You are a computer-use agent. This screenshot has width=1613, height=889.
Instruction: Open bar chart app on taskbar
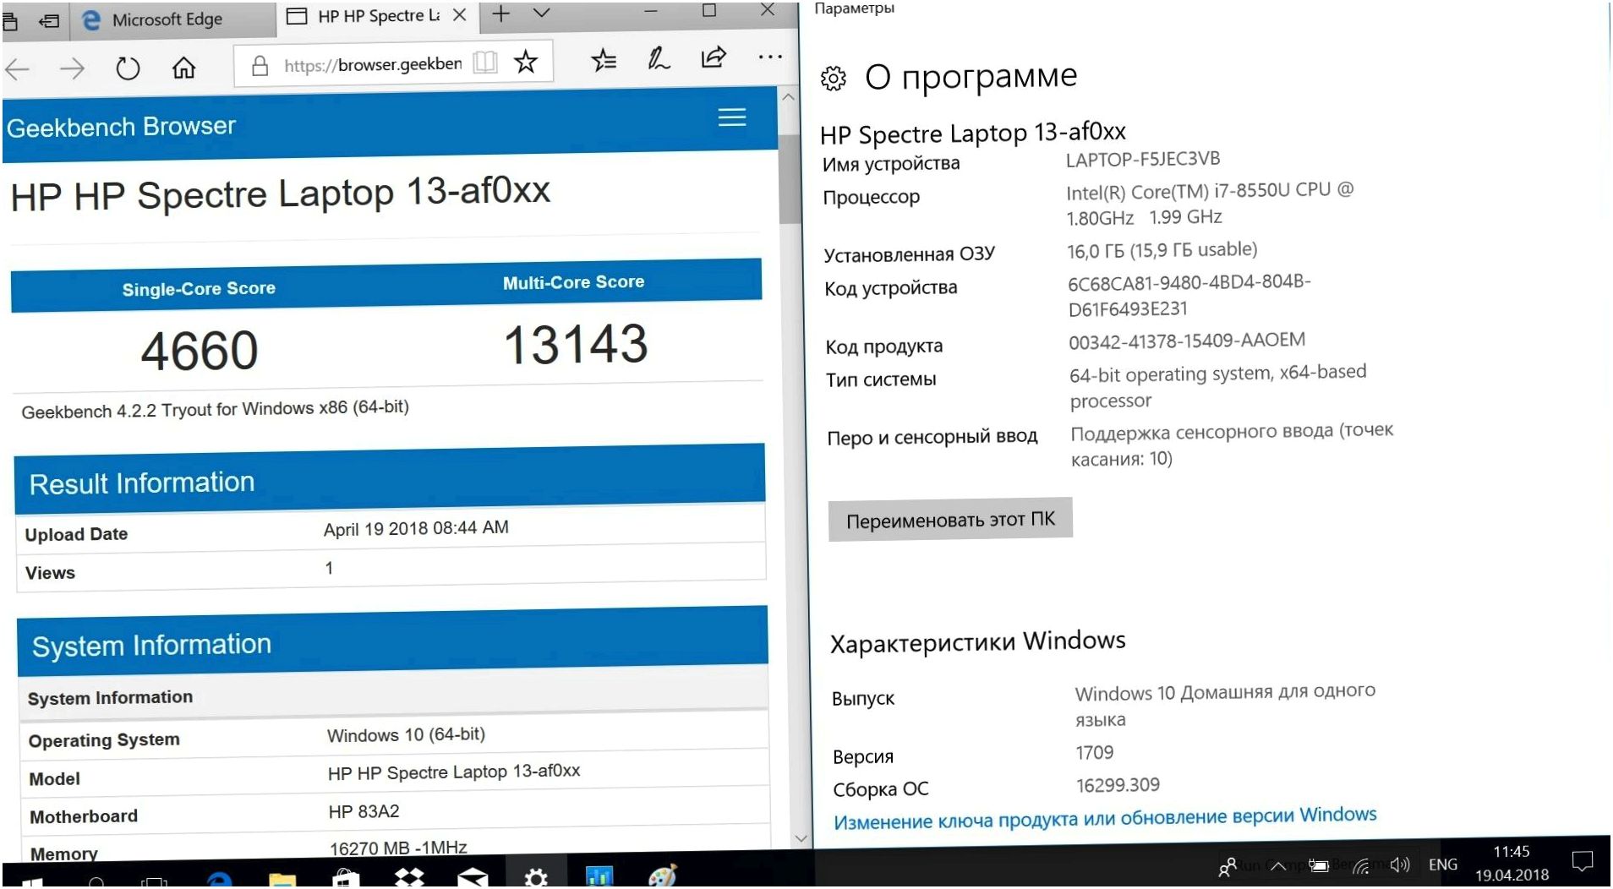tap(599, 876)
